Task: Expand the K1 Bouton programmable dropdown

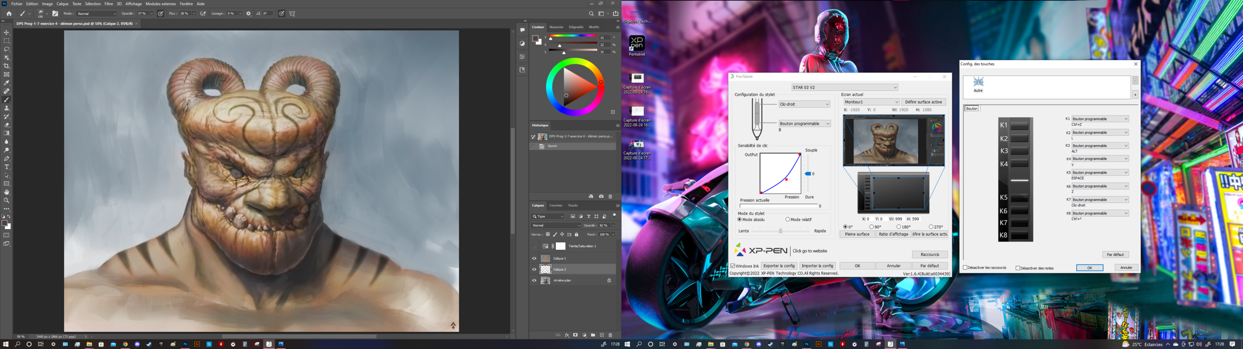Action: click(1100, 119)
